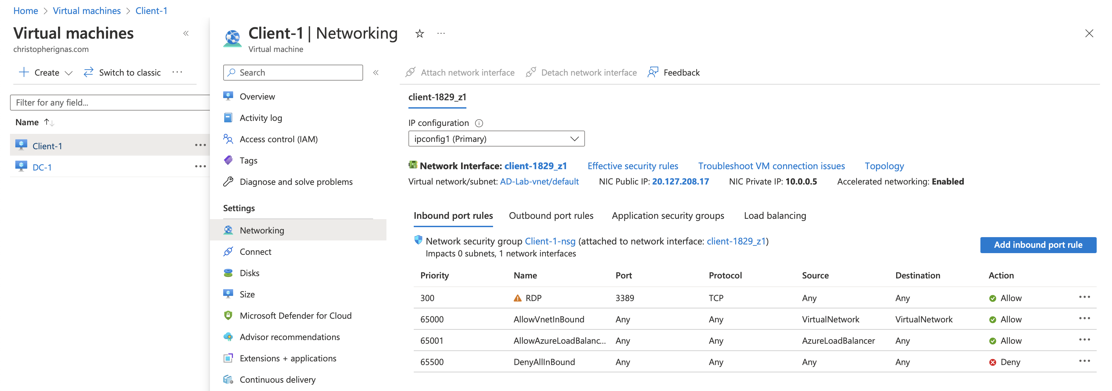Open more commands ellipsis in Virtual machines toolbar
This screenshot has height=391, width=1112.
coord(177,72)
